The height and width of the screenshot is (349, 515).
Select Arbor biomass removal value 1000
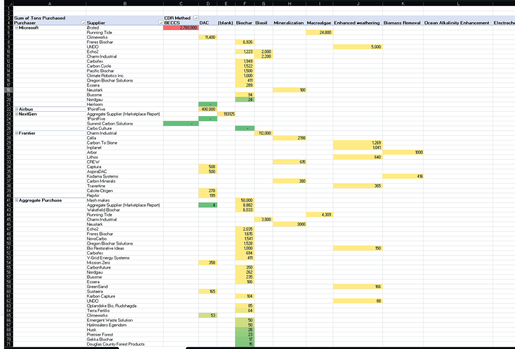tap(402, 153)
